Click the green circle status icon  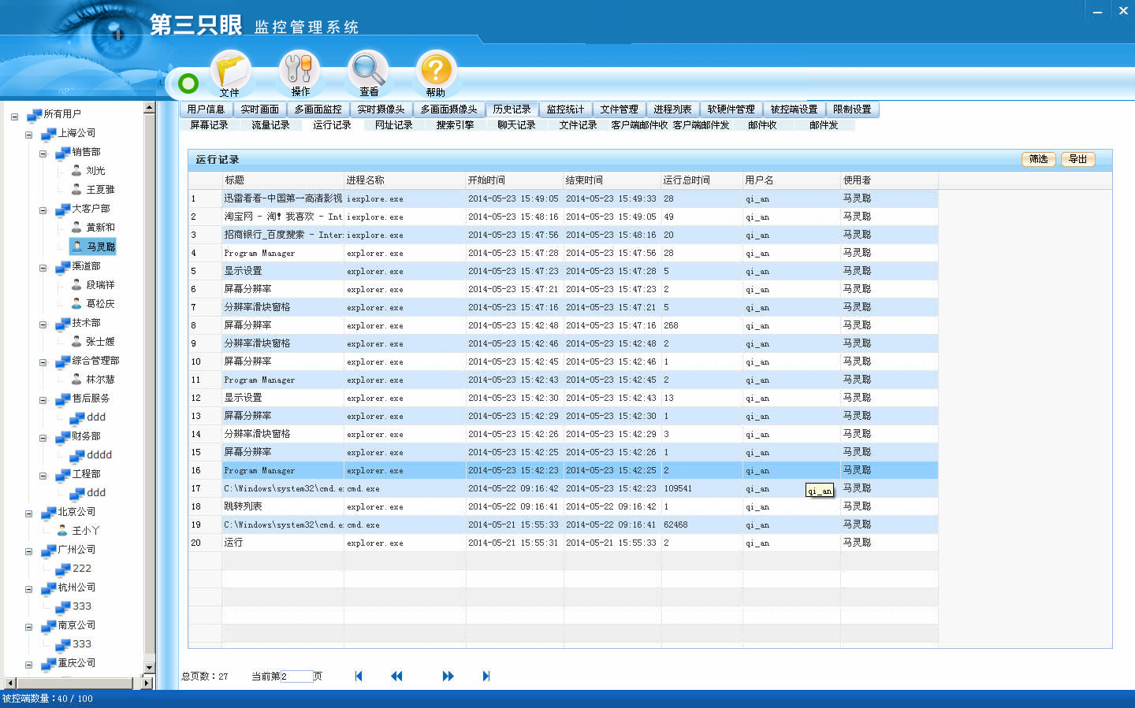188,83
